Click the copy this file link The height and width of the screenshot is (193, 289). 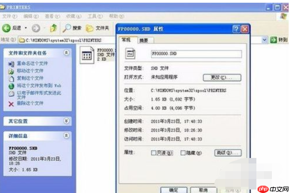[x=30, y=78]
